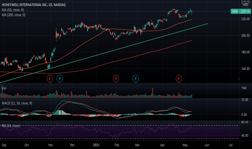
Task: Click the October earnings E marker
Action: [x=50, y=79]
